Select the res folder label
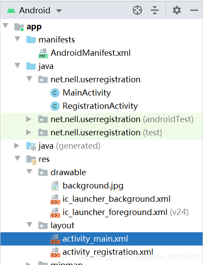 tap(44, 159)
